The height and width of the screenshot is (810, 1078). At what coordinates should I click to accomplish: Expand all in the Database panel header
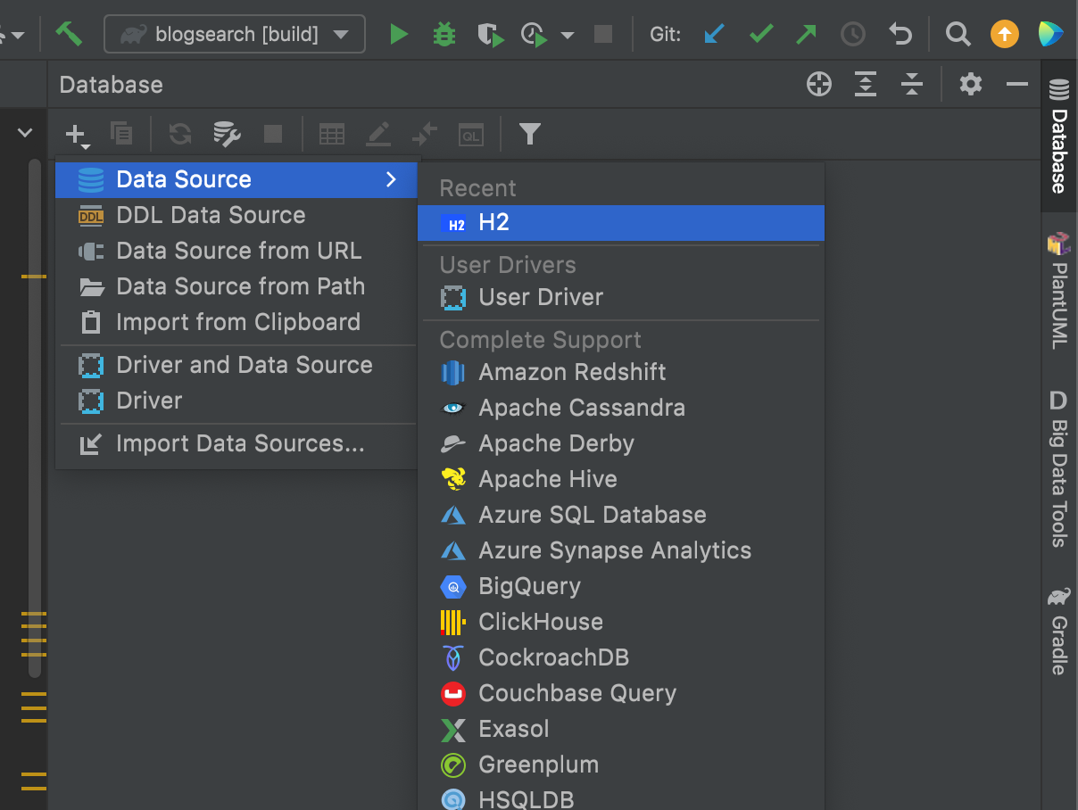866,85
